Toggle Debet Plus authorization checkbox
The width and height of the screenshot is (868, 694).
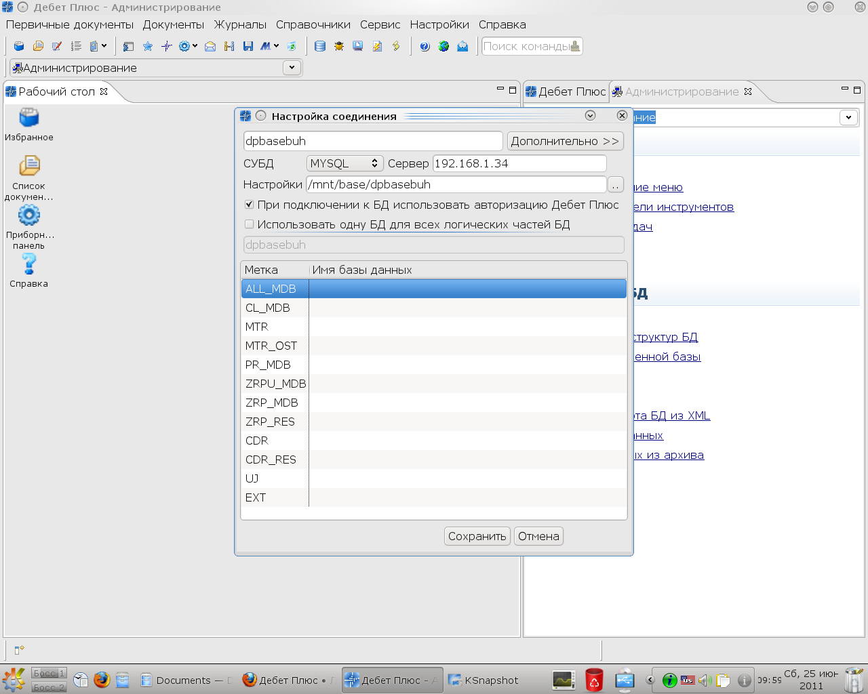[249, 204]
